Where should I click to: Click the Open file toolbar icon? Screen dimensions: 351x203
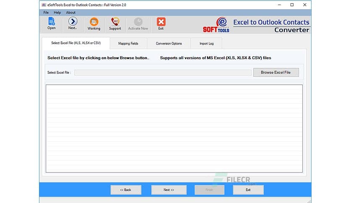(51, 23)
